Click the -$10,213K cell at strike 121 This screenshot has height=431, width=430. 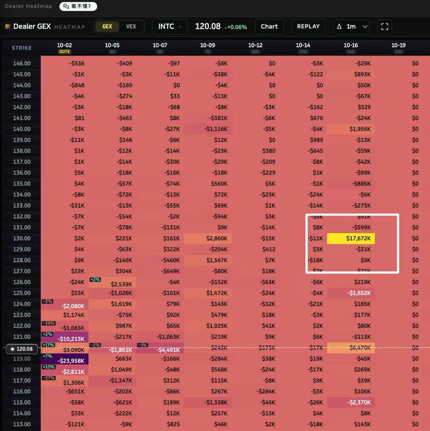tap(65, 337)
